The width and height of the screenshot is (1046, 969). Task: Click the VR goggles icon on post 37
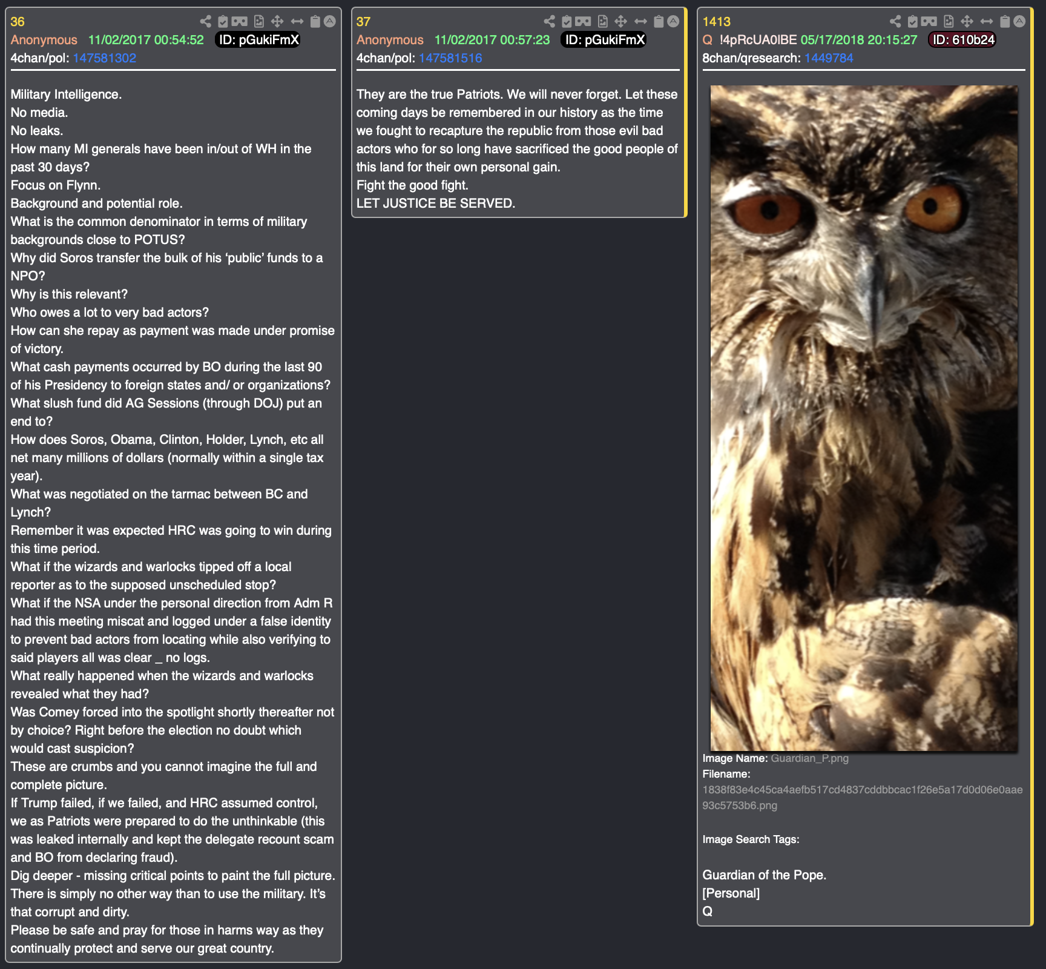tap(584, 22)
